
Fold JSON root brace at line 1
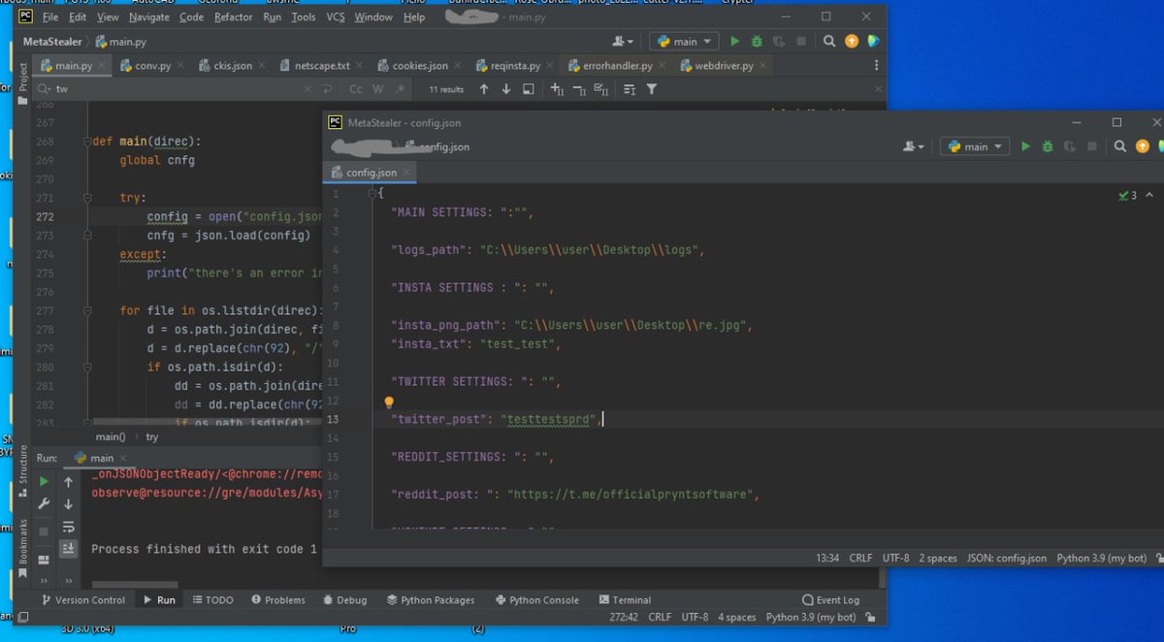pyautogui.click(x=372, y=194)
